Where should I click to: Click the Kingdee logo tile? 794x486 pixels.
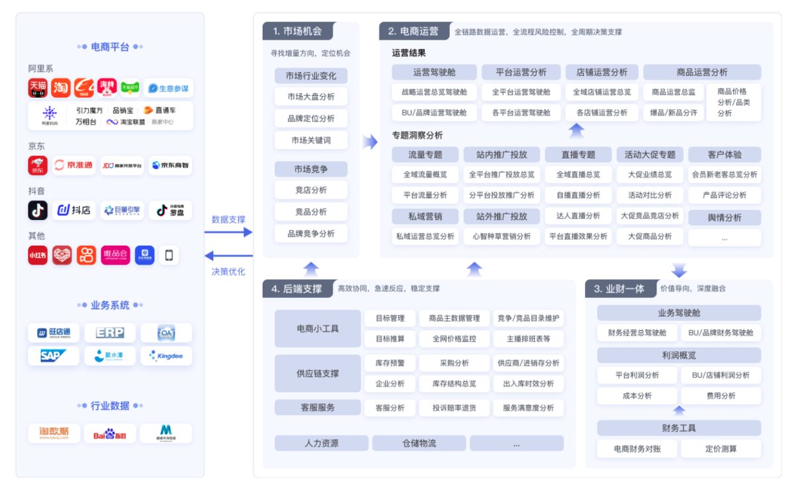coord(166,356)
